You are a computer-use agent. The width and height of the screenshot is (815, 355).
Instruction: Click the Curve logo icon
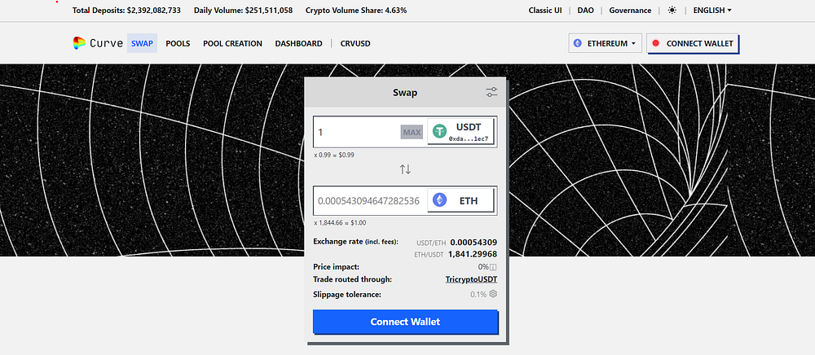pos(79,44)
